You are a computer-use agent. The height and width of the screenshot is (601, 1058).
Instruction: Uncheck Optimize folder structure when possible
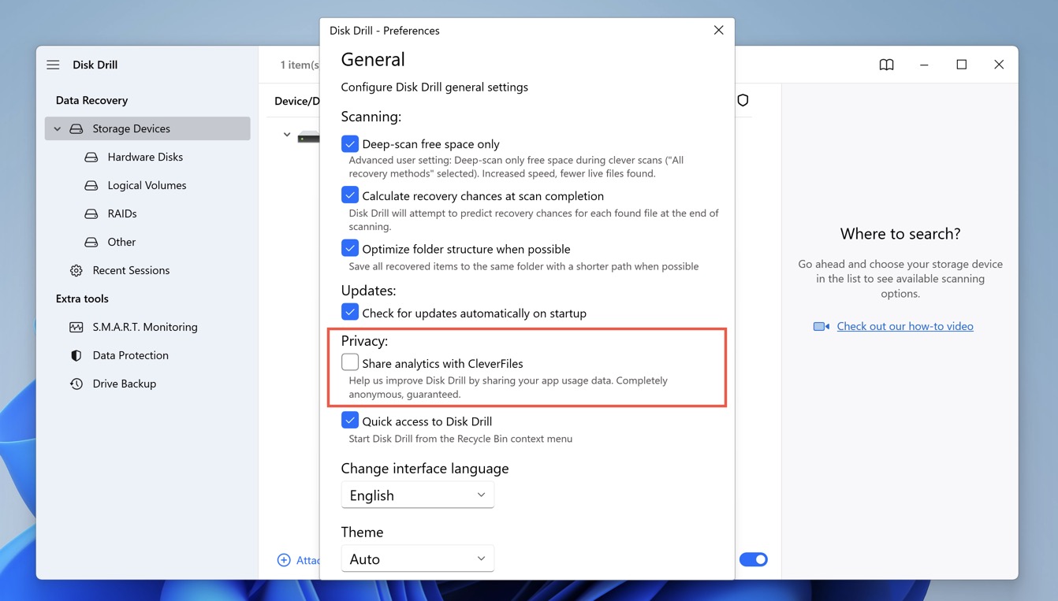[350, 248]
